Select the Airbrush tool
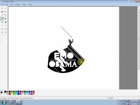 pos(2,22)
